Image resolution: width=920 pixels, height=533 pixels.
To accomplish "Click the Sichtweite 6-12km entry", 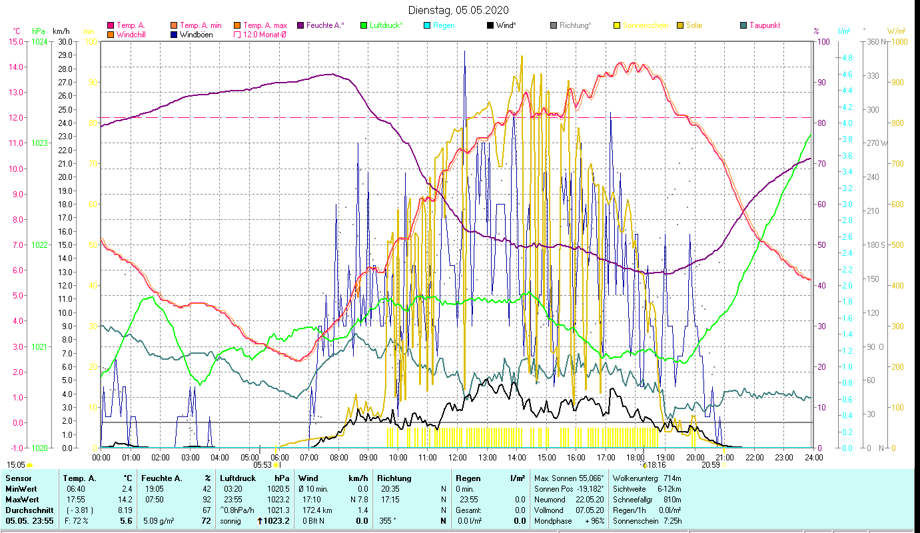I will 646,489.
